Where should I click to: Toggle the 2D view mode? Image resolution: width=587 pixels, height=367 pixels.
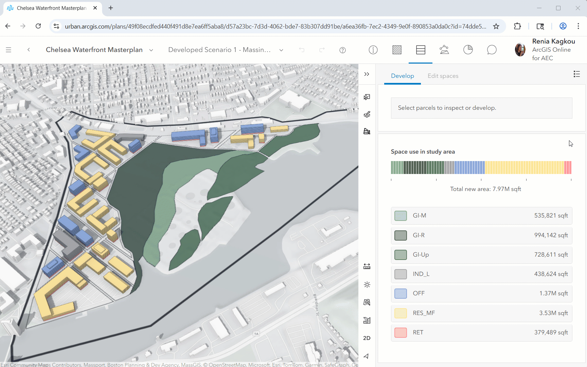pyautogui.click(x=367, y=338)
